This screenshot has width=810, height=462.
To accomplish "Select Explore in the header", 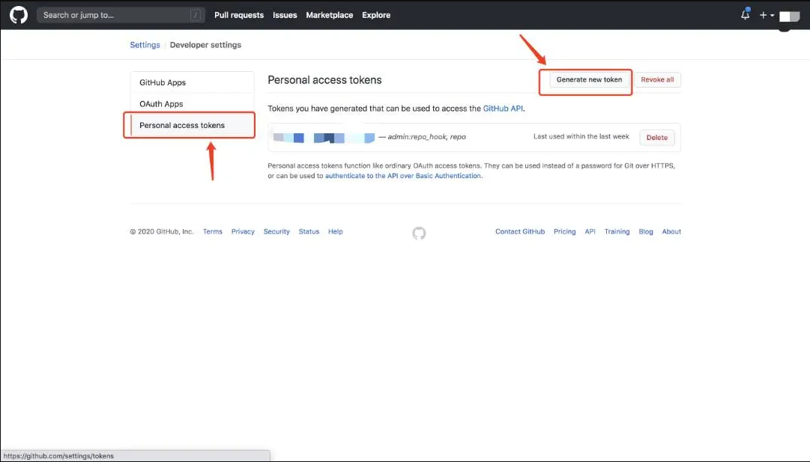I will [x=376, y=15].
